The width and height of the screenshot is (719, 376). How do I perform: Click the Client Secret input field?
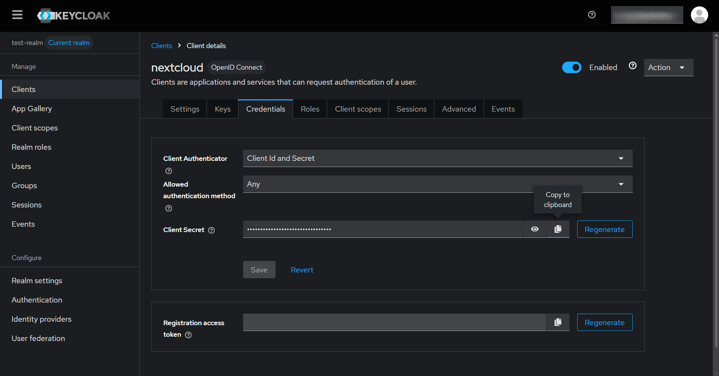(383, 229)
